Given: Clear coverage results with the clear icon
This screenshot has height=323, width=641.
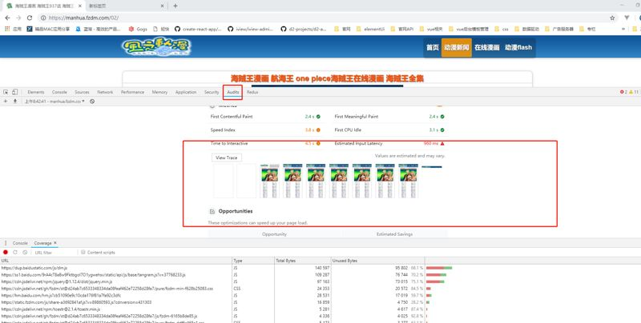Looking at the screenshot, I should [25, 253].
